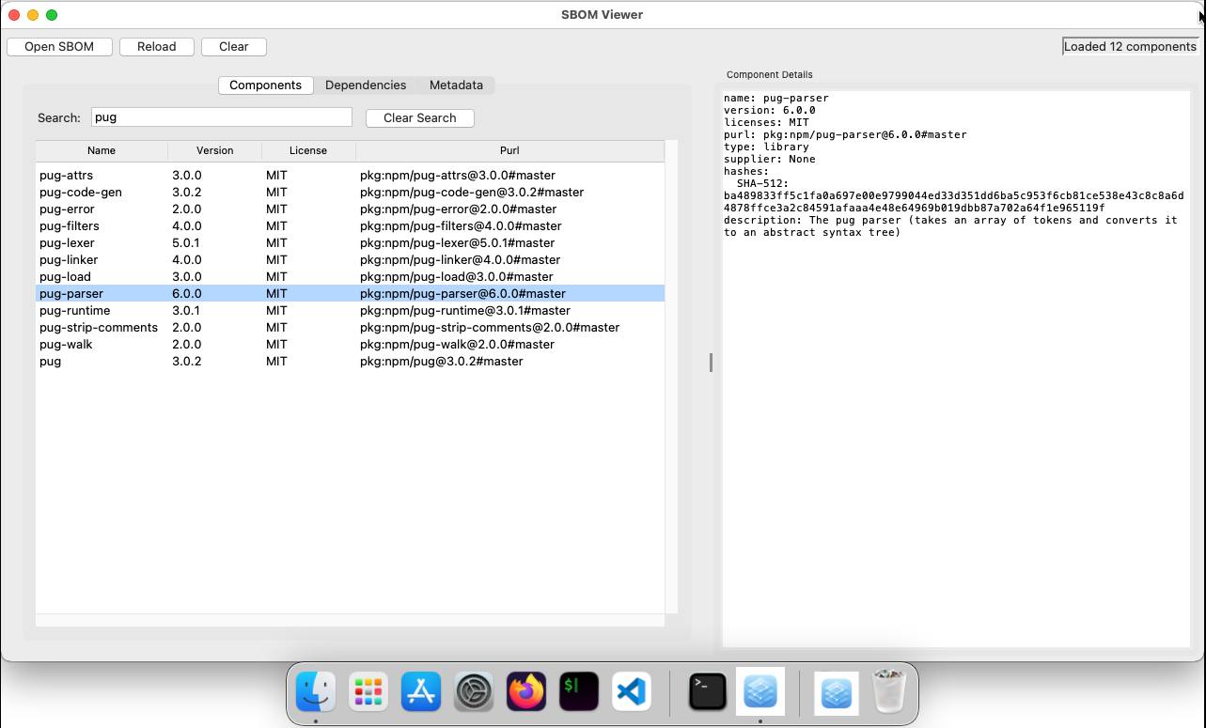This screenshot has height=728, width=1206.
Task: Reload the current SBOM file
Action: click(x=157, y=47)
